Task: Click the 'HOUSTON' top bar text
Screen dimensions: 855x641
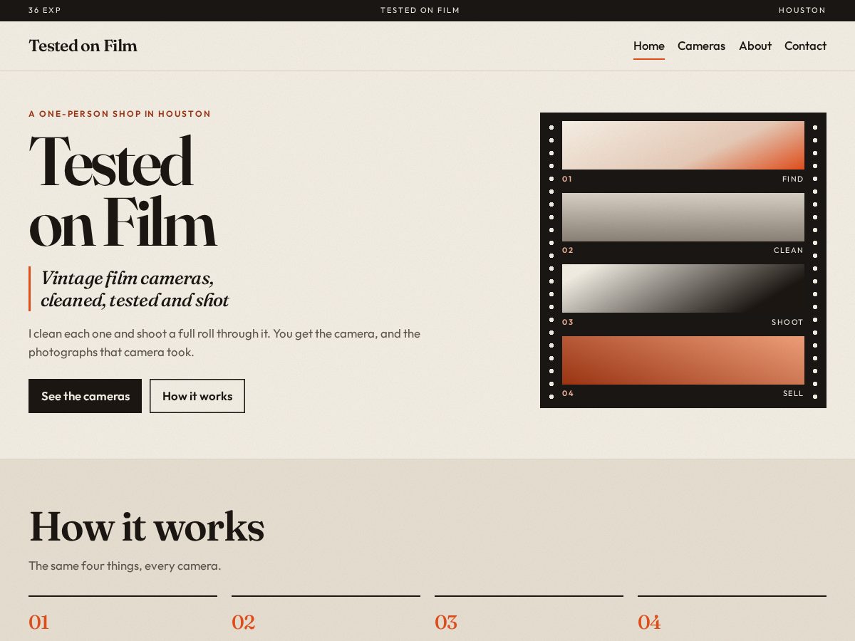Action: tap(802, 11)
